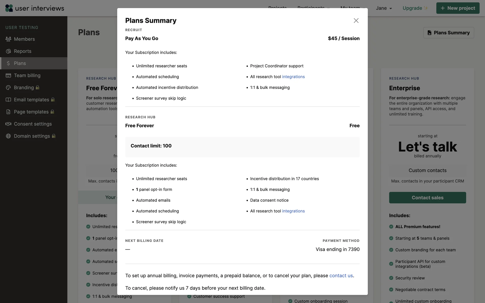Click the Plans dollar sign icon

pyautogui.click(x=8, y=63)
